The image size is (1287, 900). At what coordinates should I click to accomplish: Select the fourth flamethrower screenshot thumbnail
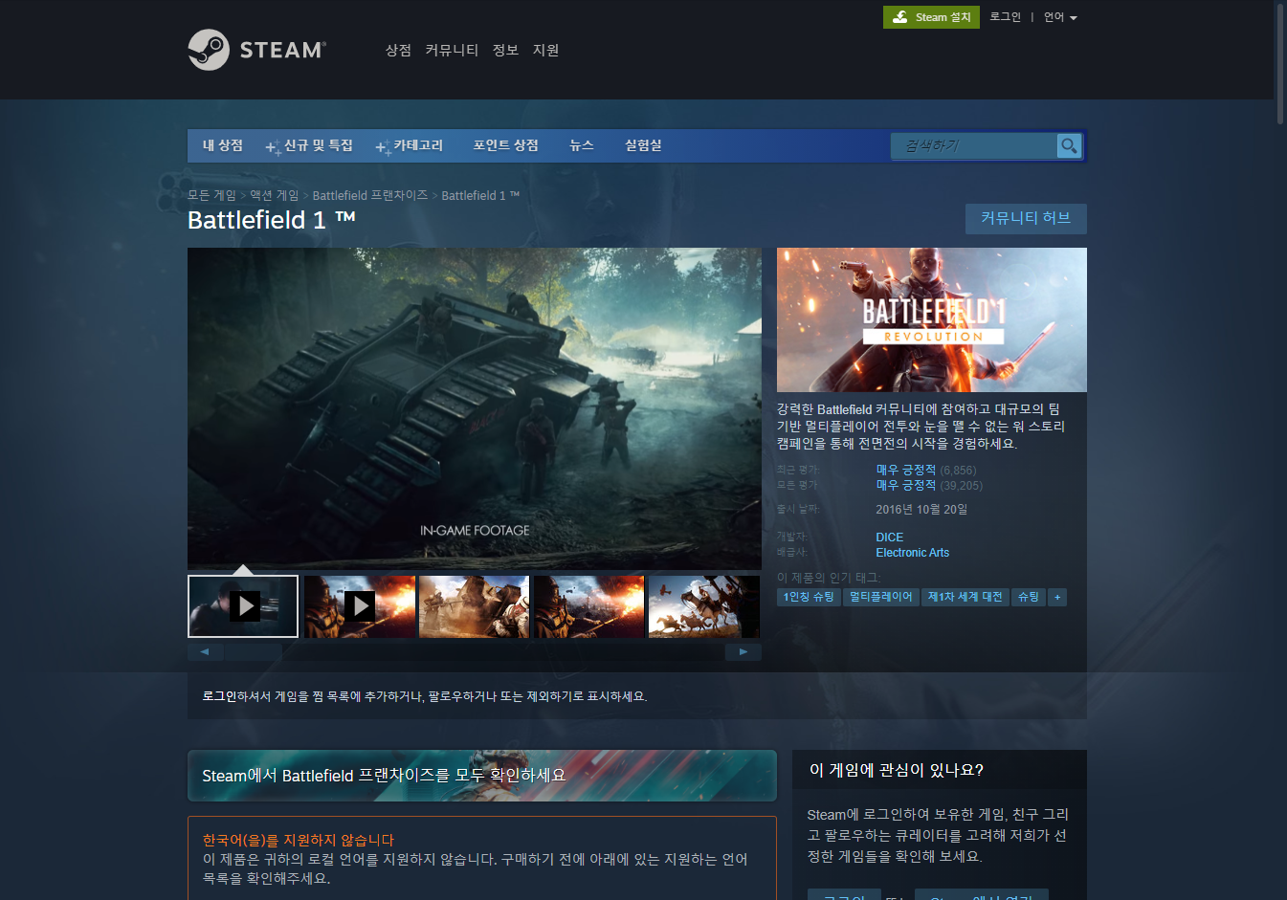[x=589, y=606]
